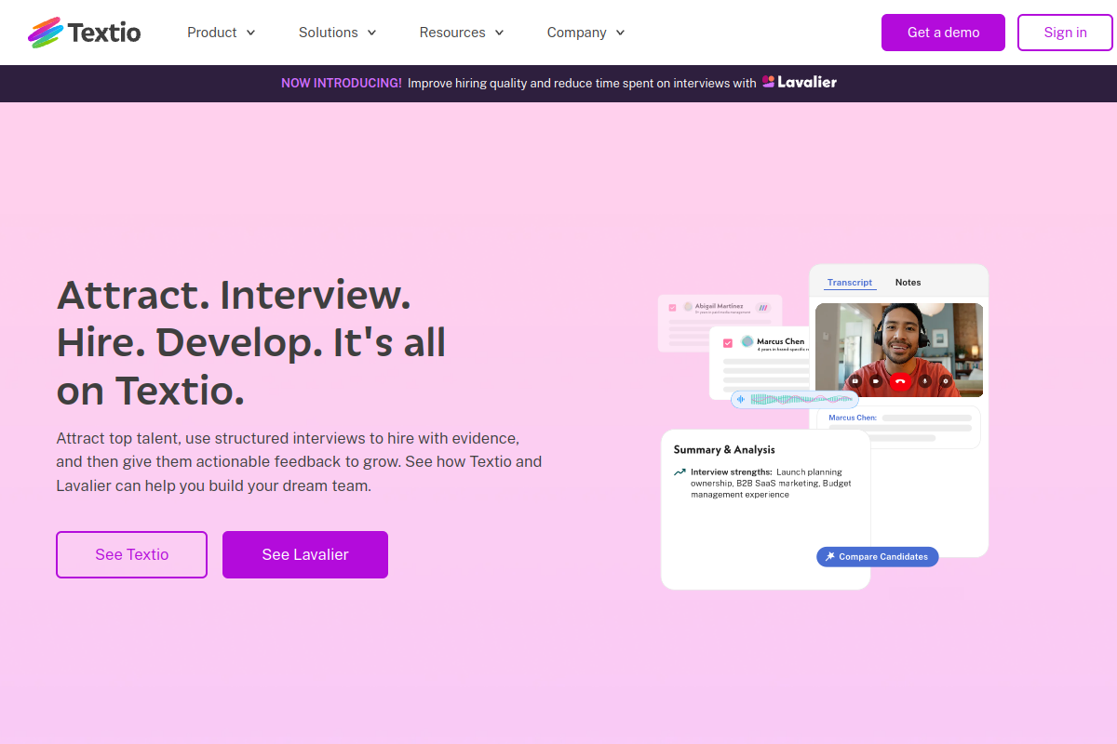Expand the Company dropdown chevron
Screen dimensions: 1117x744
coord(620,33)
